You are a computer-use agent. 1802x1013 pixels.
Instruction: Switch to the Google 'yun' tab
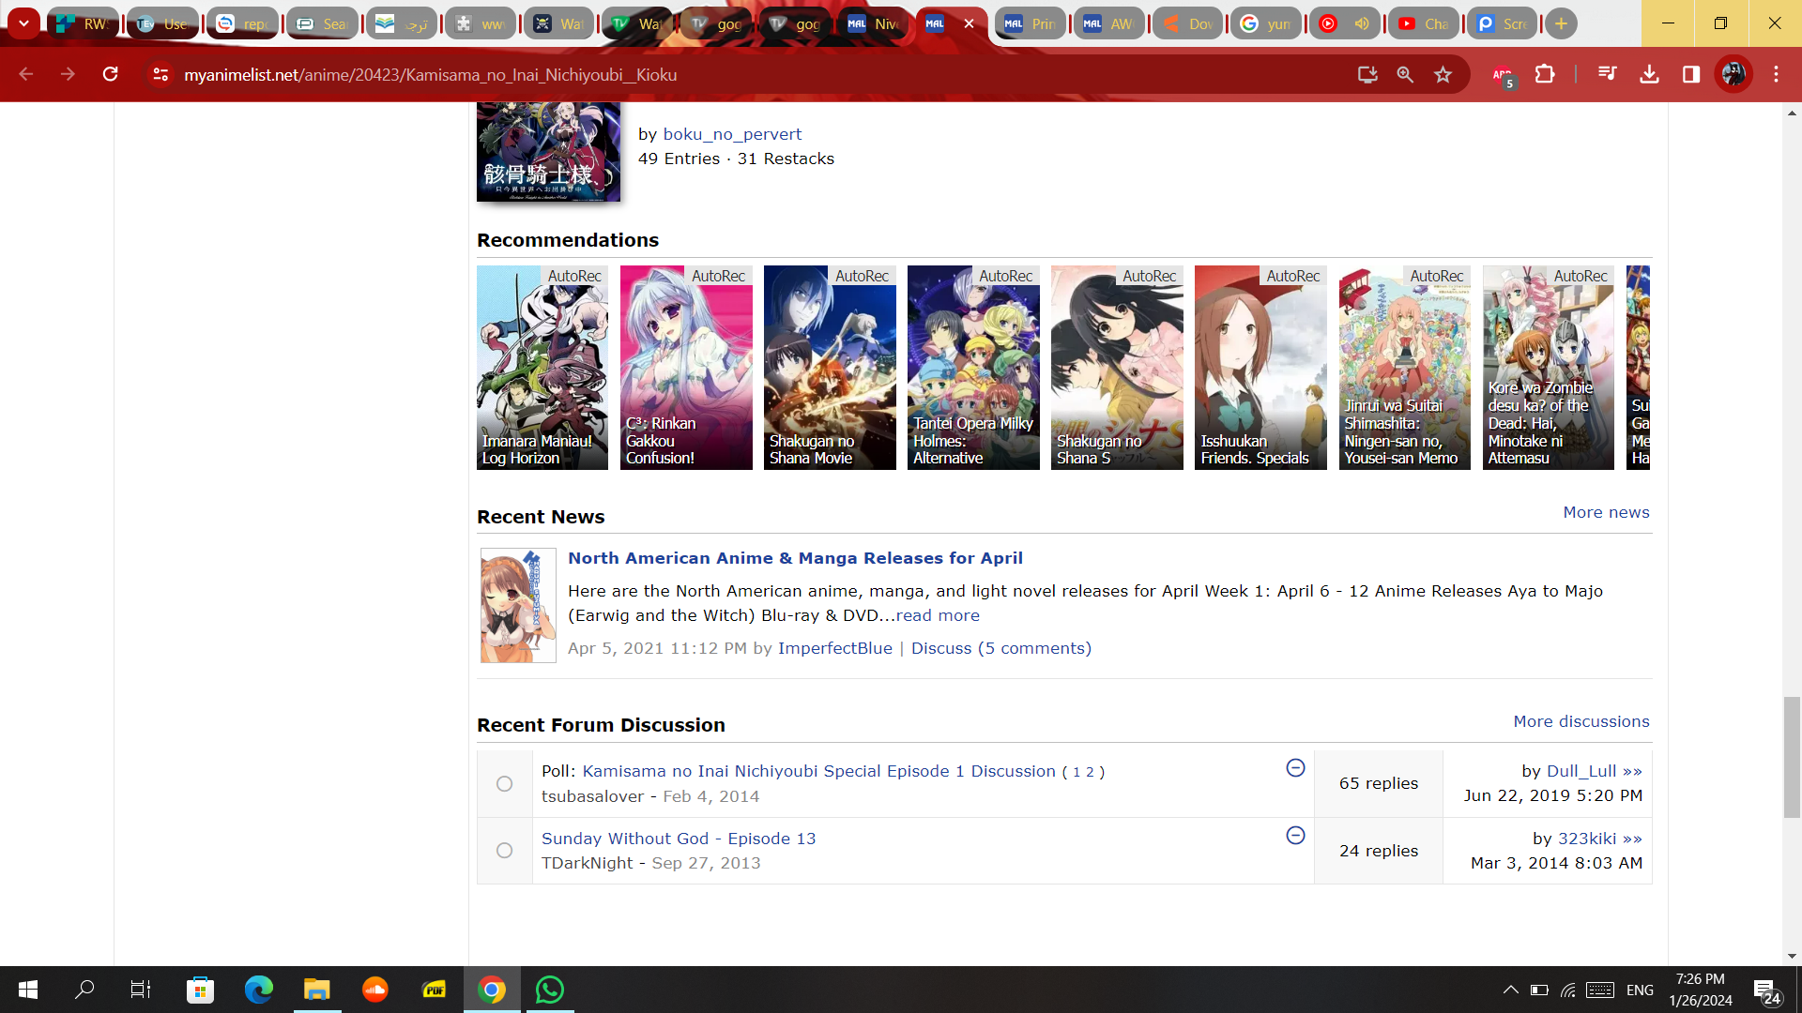tap(1265, 23)
